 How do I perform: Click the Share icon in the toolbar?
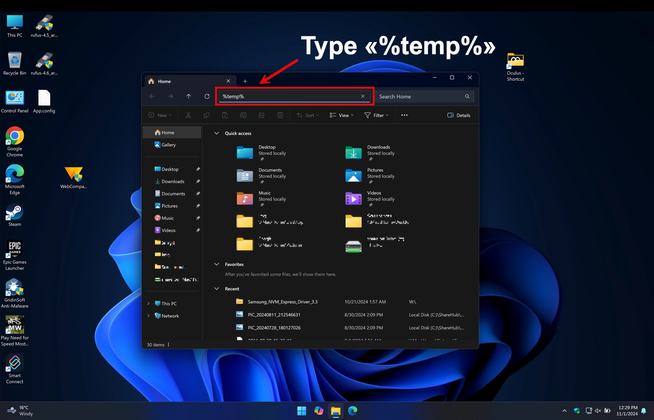262,115
